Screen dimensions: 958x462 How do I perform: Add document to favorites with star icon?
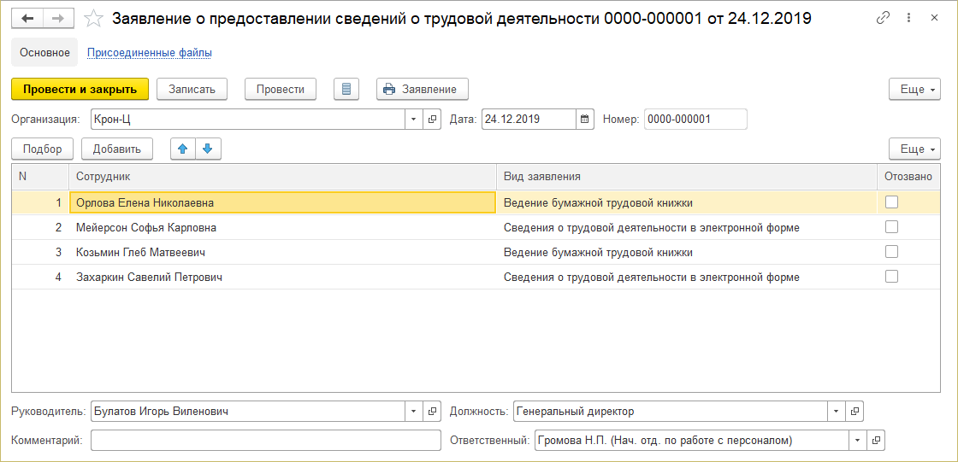point(94,18)
